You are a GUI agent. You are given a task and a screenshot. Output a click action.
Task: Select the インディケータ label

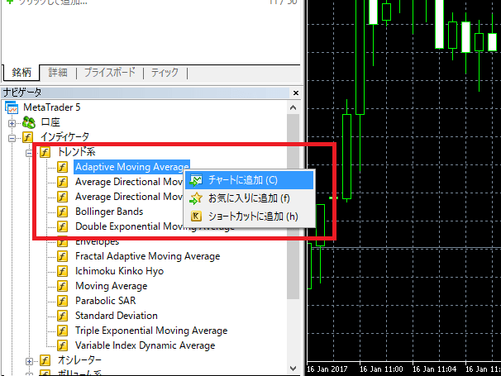pos(64,137)
